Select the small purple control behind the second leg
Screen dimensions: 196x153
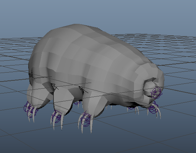tap(77, 103)
